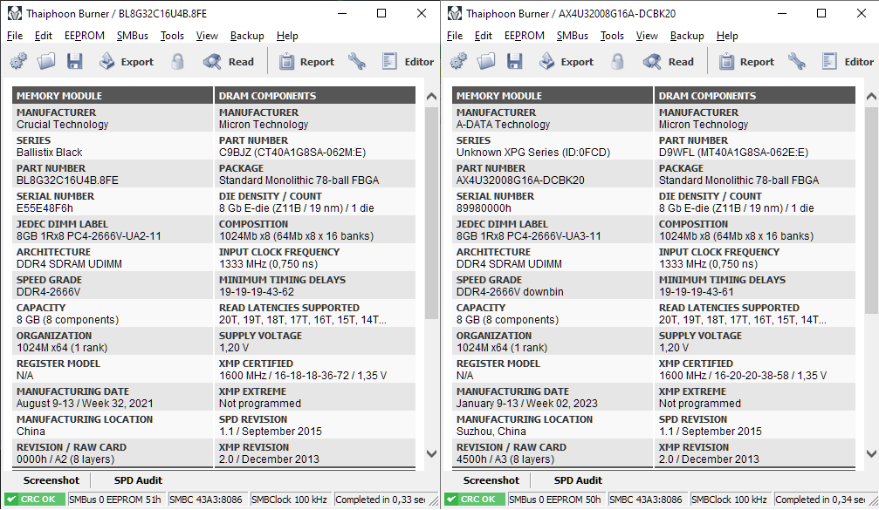This screenshot has height=510, width=879.
Task: Click scroll-down arrow in BL8G32C16U4B window
Action: point(431,453)
